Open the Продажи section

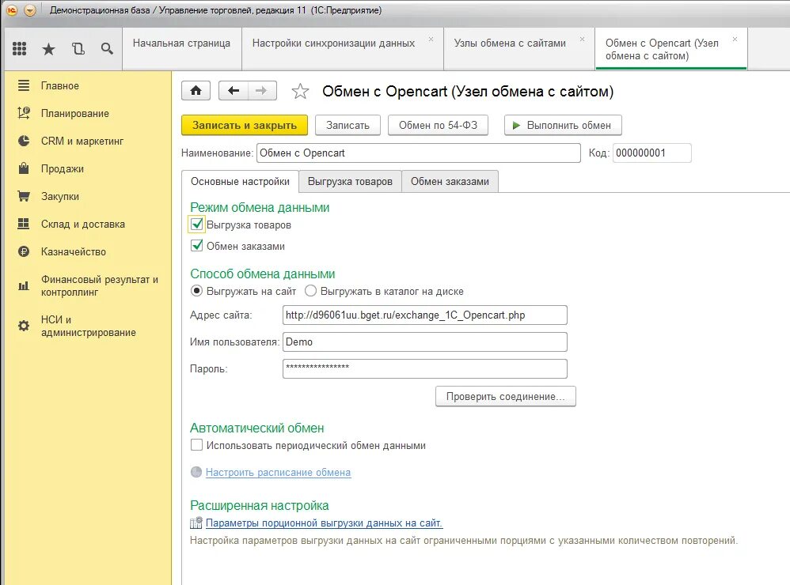point(63,168)
